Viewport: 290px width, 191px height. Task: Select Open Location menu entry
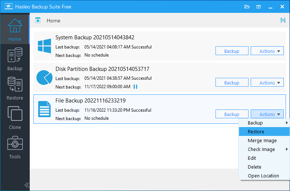264,176
